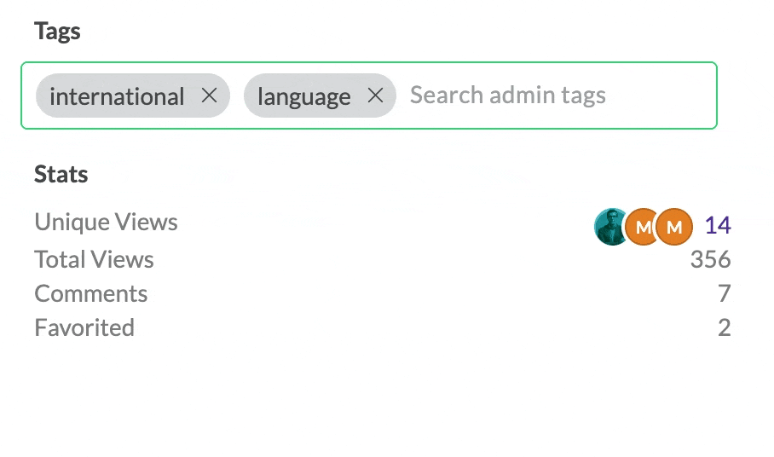
Task: Click the Unique Views label
Action: (x=107, y=222)
